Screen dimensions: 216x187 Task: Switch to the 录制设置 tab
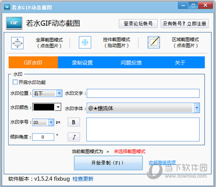[82, 62]
